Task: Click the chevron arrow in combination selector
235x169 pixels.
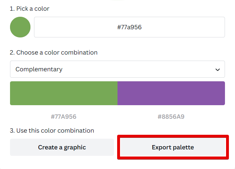Action: (x=217, y=70)
